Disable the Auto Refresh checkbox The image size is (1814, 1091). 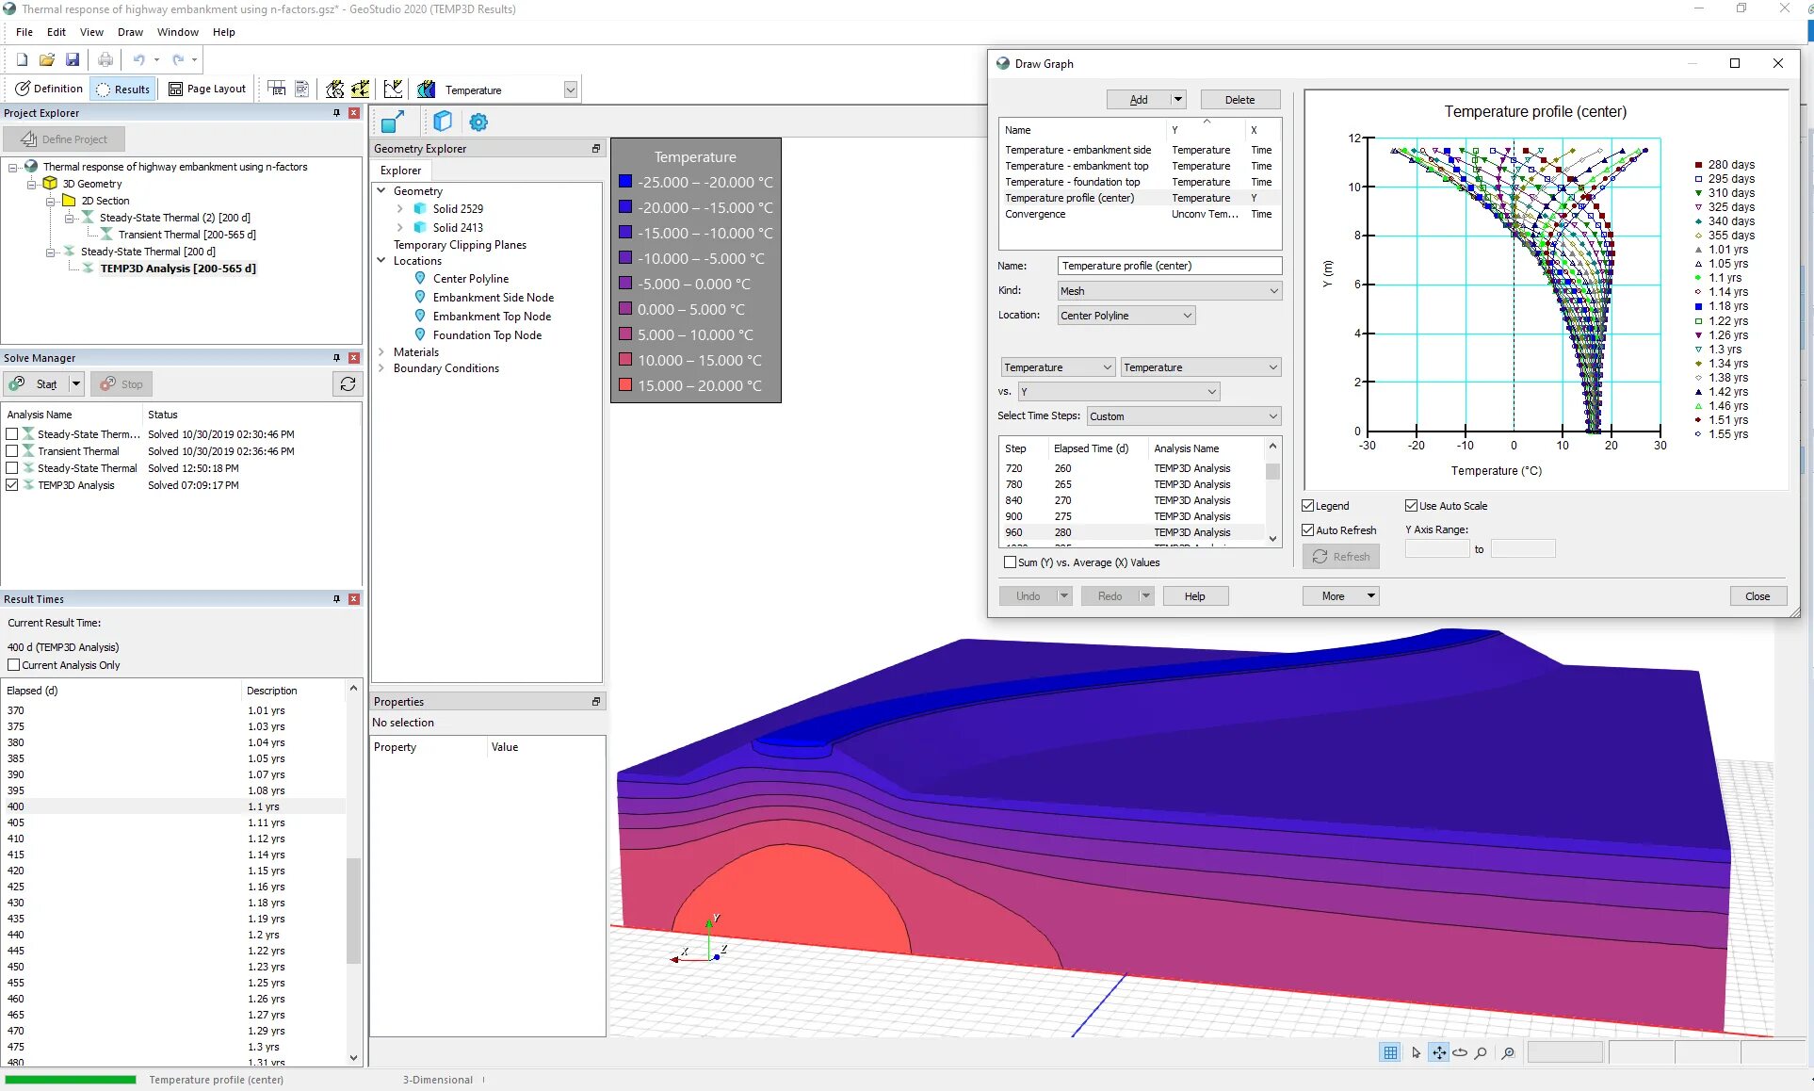click(x=1308, y=529)
